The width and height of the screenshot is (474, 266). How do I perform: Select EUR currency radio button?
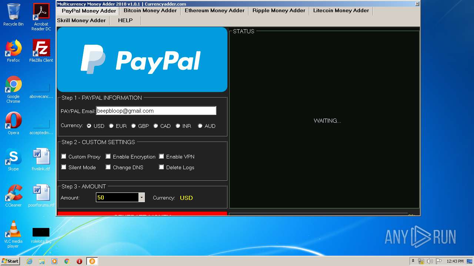point(111,126)
